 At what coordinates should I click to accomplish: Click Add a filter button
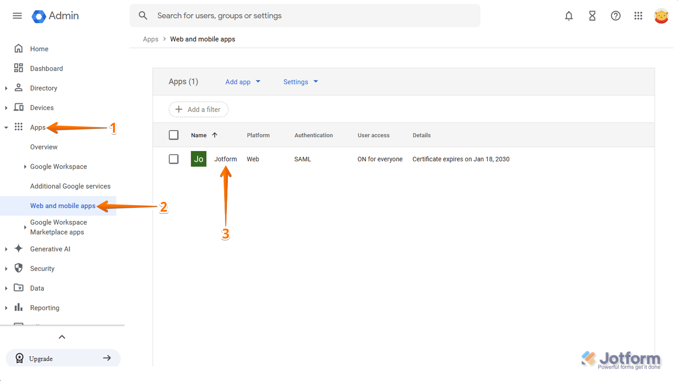point(198,110)
